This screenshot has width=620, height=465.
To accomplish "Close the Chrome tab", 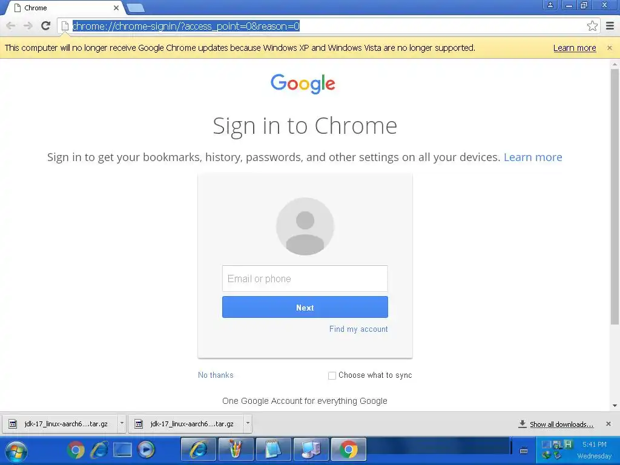I will pyautogui.click(x=116, y=8).
